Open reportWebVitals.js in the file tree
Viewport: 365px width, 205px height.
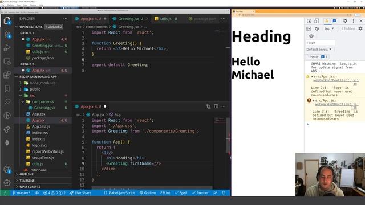pos(48,151)
